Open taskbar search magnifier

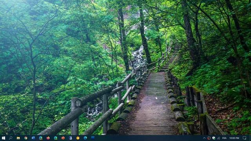pyautogui.click(x=11, y=138)
